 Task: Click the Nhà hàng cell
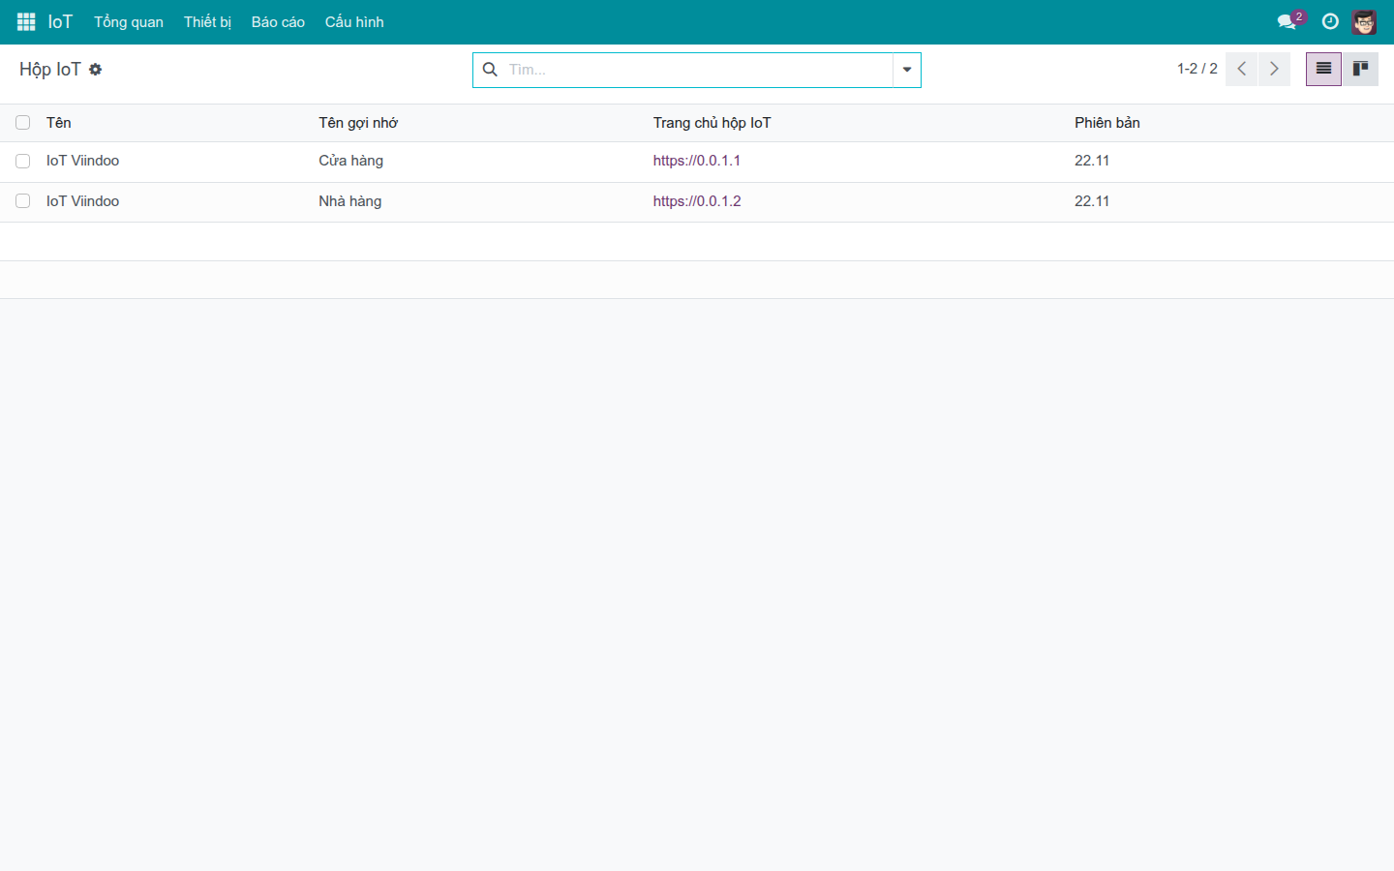[x=350, y=201]
